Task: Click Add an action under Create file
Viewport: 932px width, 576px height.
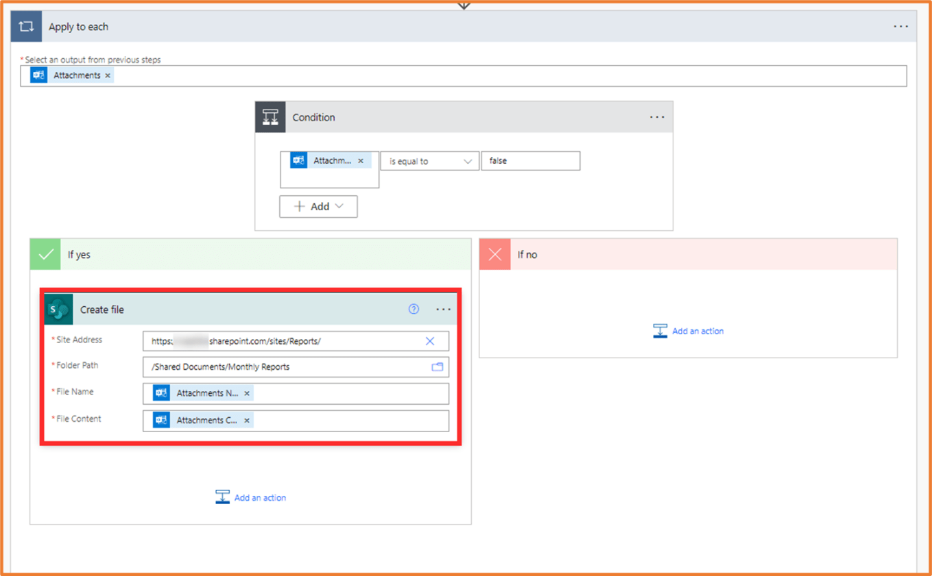Action: click(222, 497)
